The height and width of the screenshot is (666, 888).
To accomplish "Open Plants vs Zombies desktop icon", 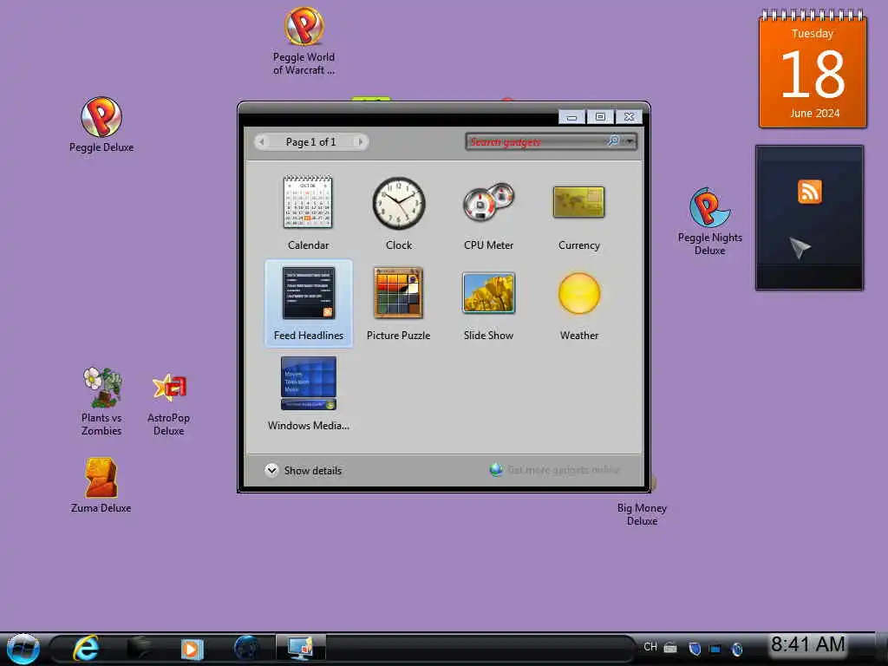I will [101, 402].
